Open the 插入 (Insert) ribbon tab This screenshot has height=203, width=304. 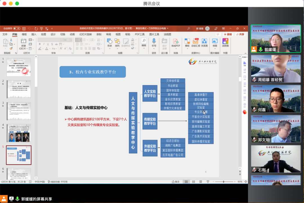pos(34,34)
